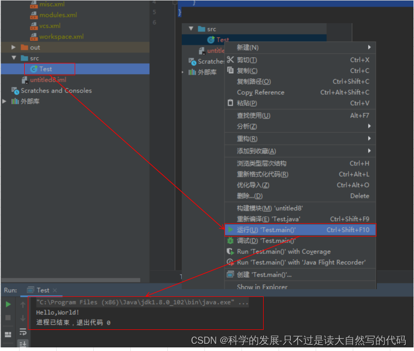
Task: Select the Test class in left project tree
Action: point(45,69)
